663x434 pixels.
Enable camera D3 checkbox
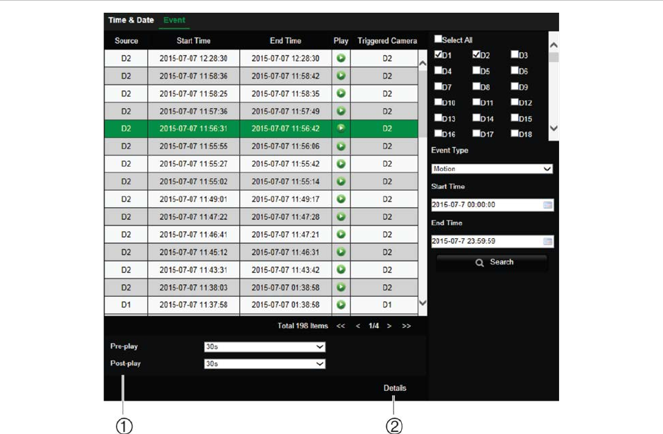514,54
